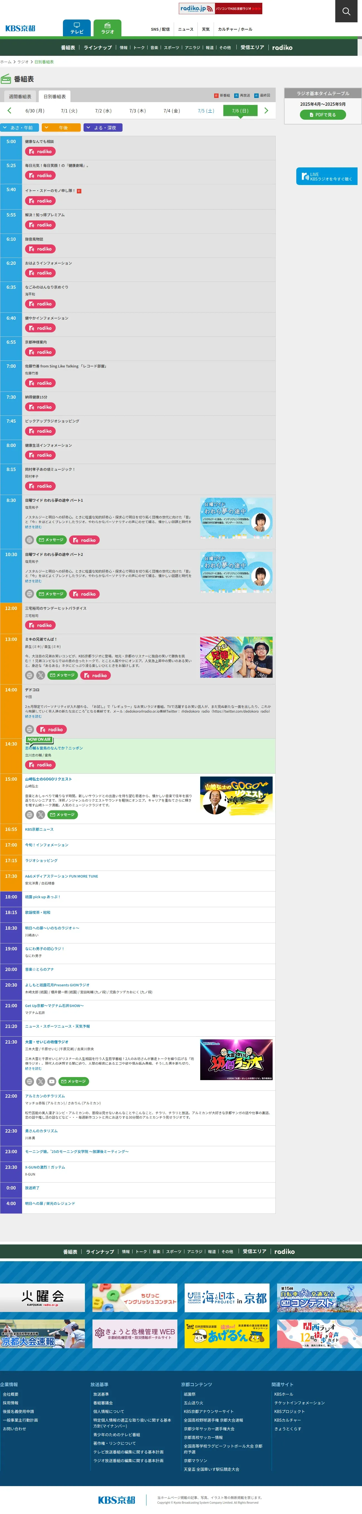
Task: Open ラインナップ in the top green navigation bar
Action: [x=97, y=48]
